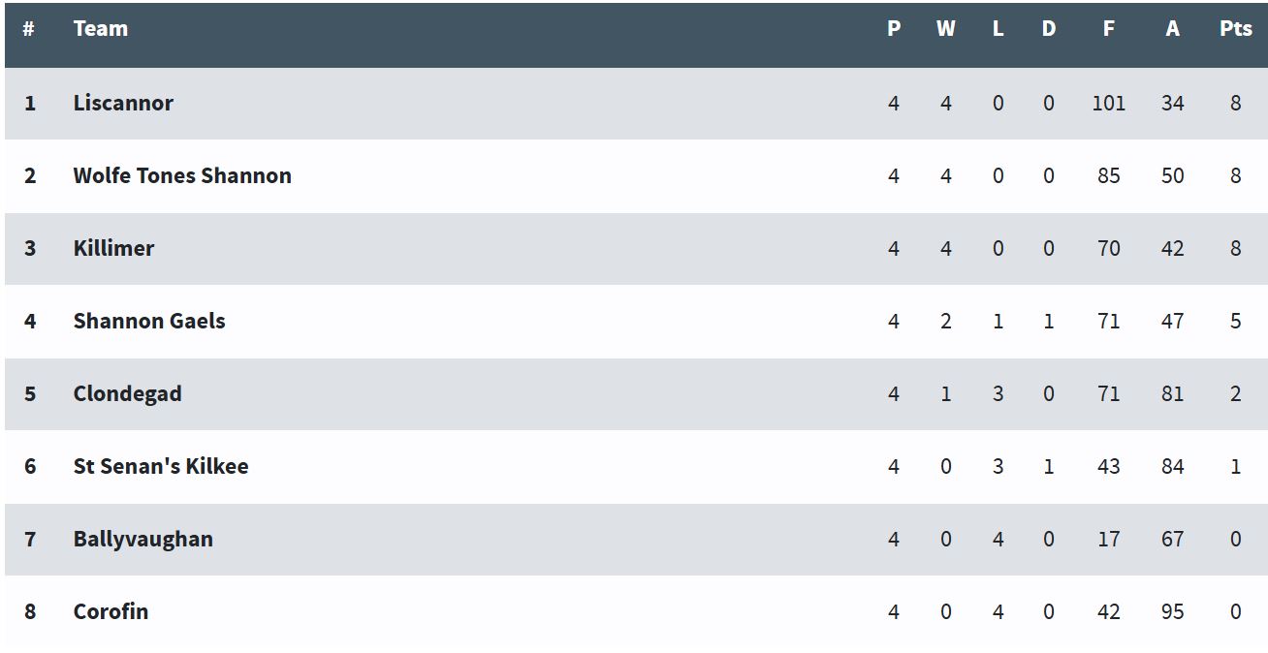Viewport: 1268px width, 653px height.
Task: Open the Liscannor team link
Action: pyautogui.click(x=123, y=103)
